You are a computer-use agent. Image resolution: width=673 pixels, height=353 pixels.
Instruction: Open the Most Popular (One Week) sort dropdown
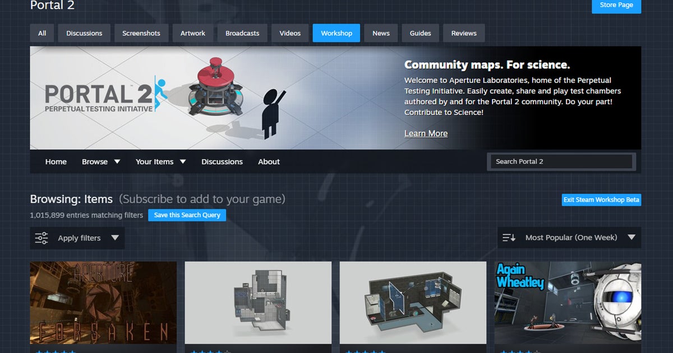[x=572, y=237]
